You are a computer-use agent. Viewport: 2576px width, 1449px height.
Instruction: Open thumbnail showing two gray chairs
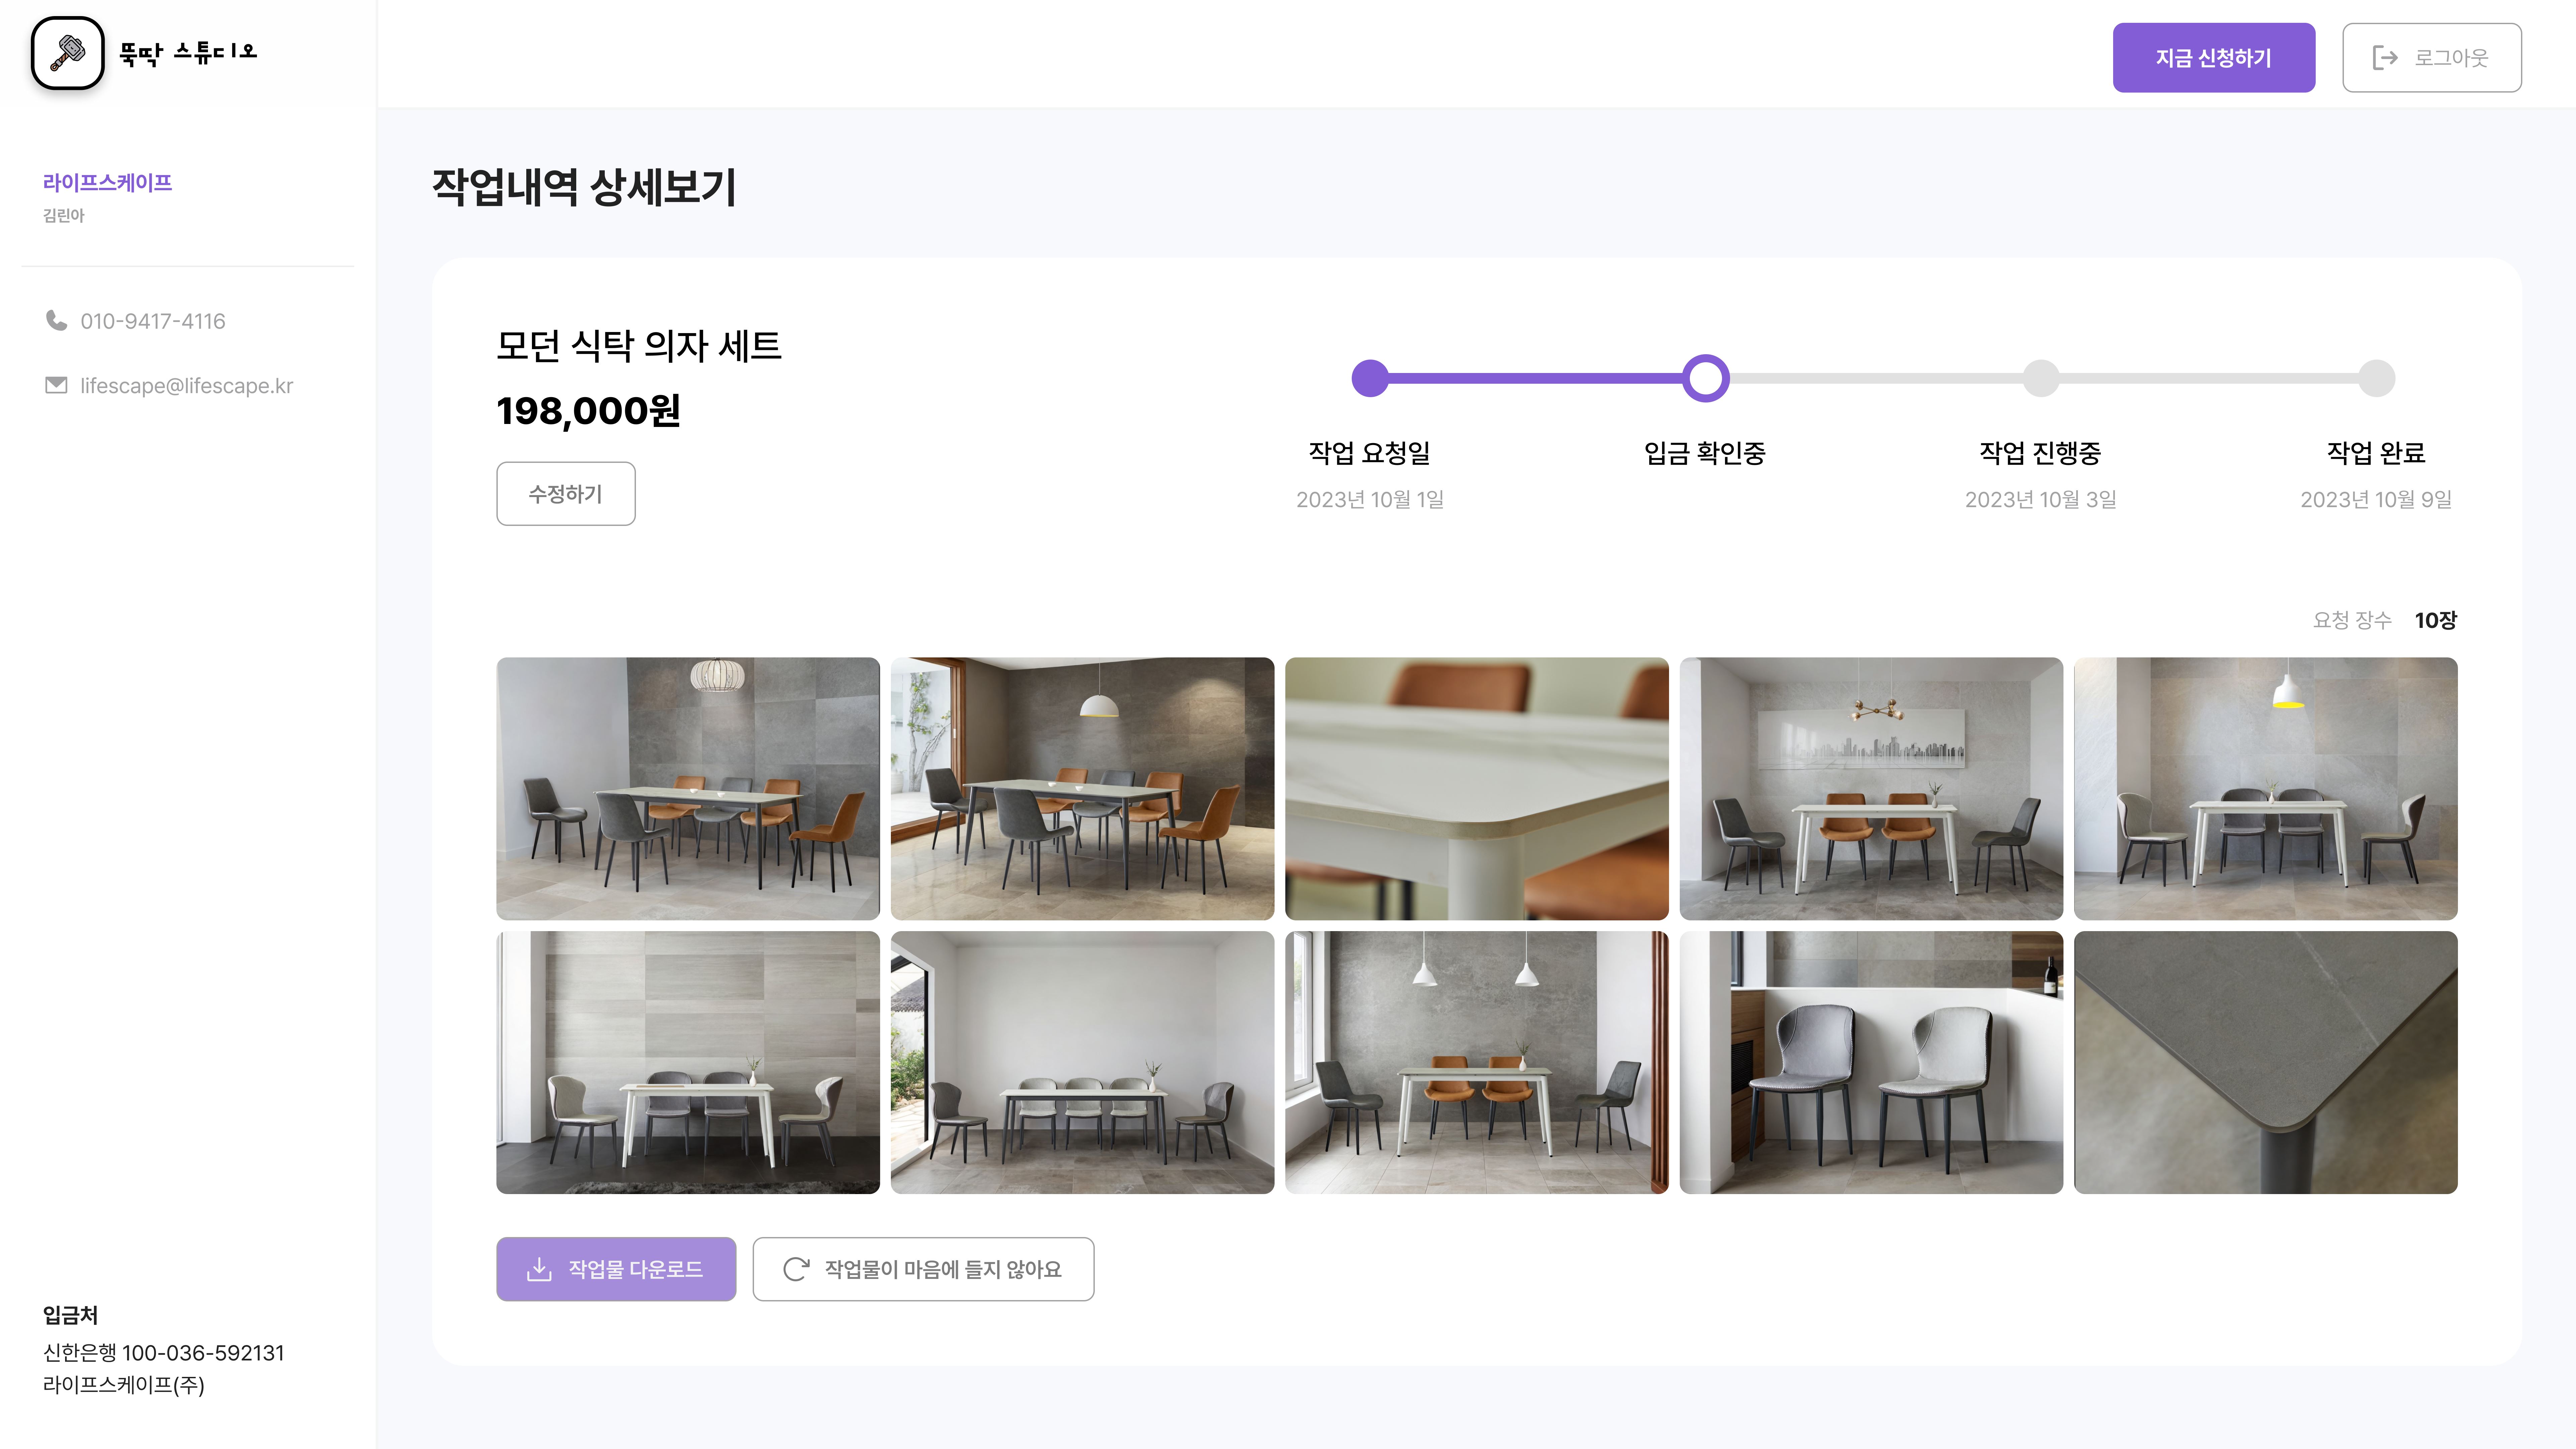(x=1871, y=1062)
